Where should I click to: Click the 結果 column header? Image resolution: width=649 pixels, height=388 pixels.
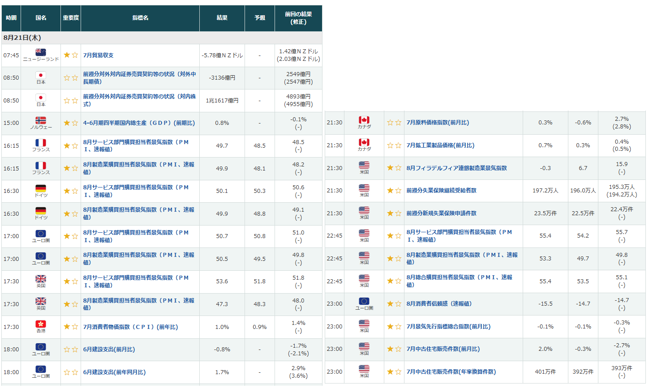(222, 18)
